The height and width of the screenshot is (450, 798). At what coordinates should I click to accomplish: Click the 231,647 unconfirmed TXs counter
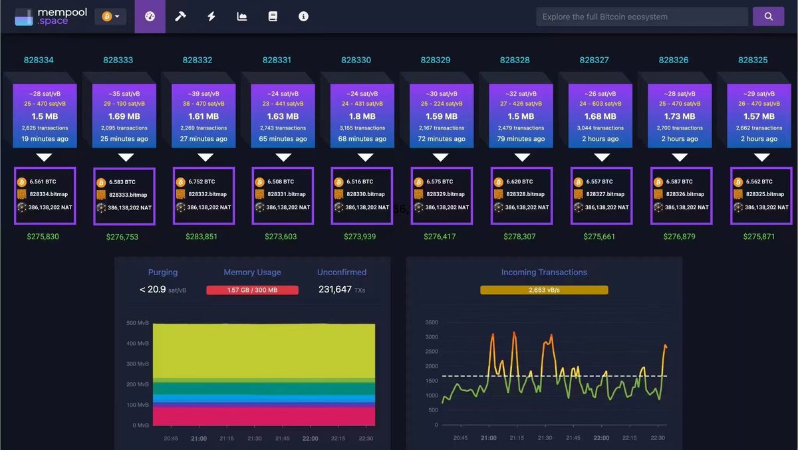click(x=341, y=290)
